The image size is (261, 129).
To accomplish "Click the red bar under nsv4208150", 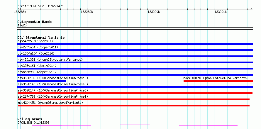I will click(218, 81).
